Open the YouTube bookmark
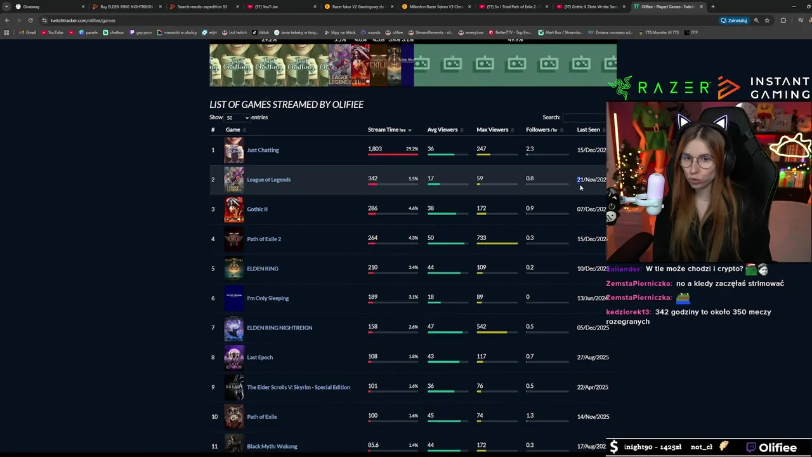The width and height of the screenshot is (812, 457). 52,32
